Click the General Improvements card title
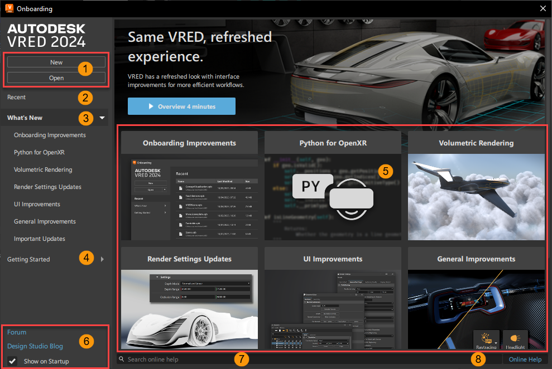This screenshot has height=369, width=552. pyautogui.click(x=476, y=259)
